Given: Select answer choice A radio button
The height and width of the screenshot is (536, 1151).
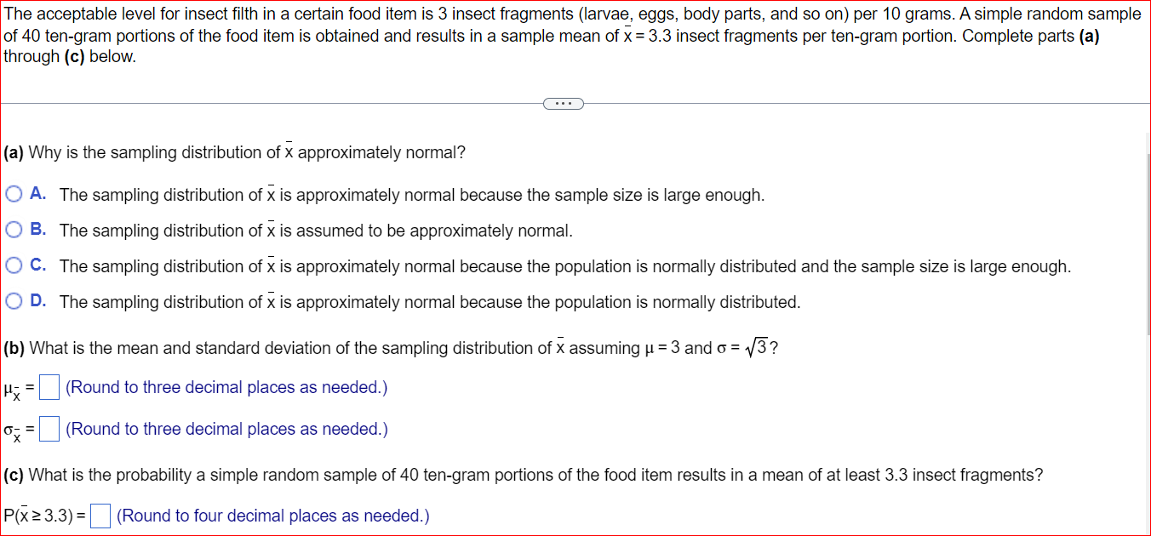Looking at the screenshot, I should pos(14,193).
